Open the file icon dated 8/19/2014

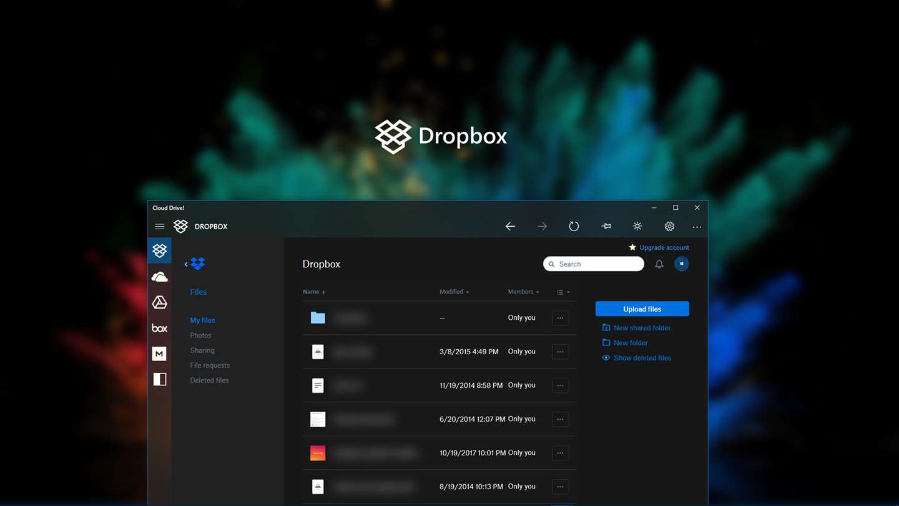pyautogui.click(x=318, y=487)
